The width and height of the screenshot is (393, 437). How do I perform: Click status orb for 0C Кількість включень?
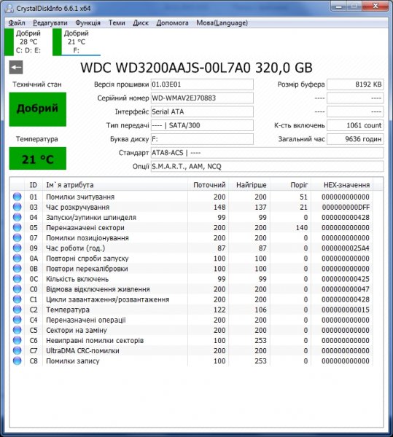pos(17,279)
